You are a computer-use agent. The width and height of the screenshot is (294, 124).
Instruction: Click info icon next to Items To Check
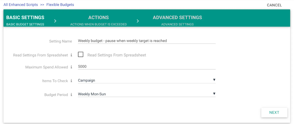(x=71, y=81)
